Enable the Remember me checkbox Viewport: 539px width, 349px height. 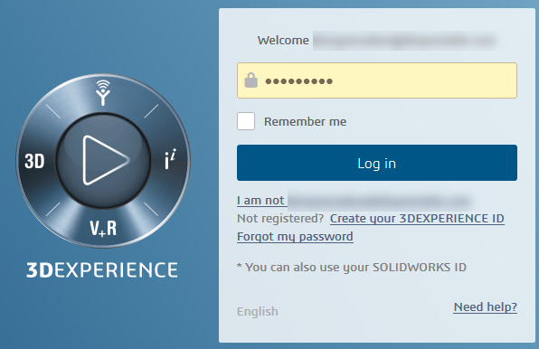(246, 121)
